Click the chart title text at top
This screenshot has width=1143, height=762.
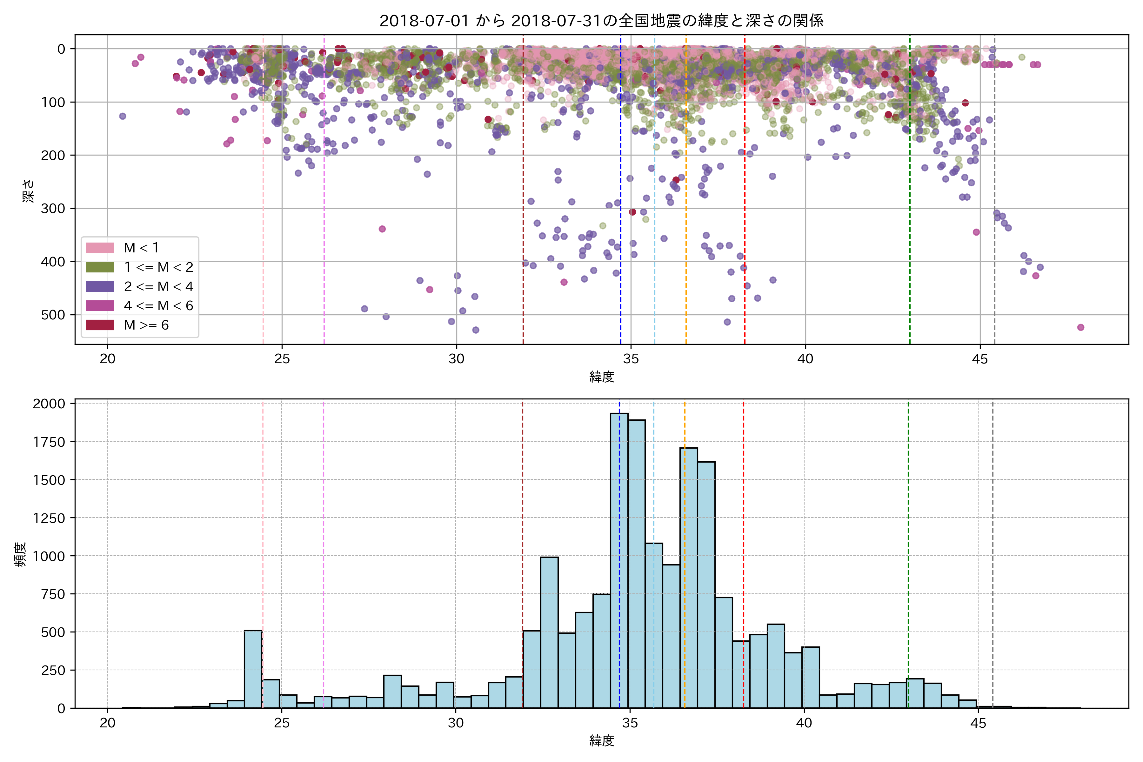click(x=601, y=21)
